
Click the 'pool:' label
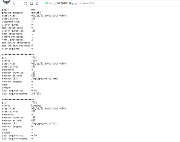click(x=5, y=10)
